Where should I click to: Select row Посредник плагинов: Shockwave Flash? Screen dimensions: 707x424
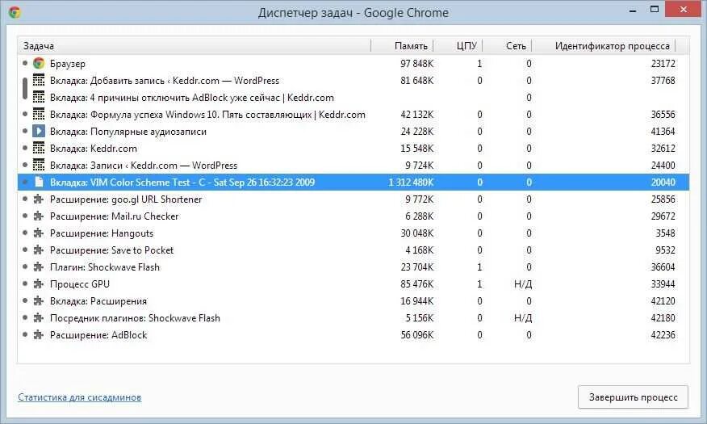coord(353,318)
